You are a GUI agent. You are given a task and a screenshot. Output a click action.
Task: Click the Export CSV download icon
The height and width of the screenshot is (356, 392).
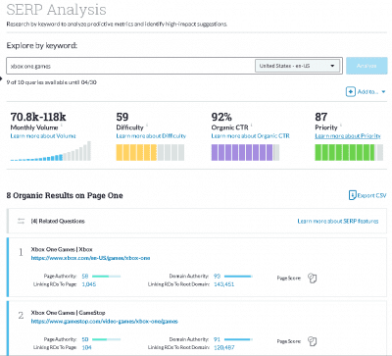[x=352, y=195]
